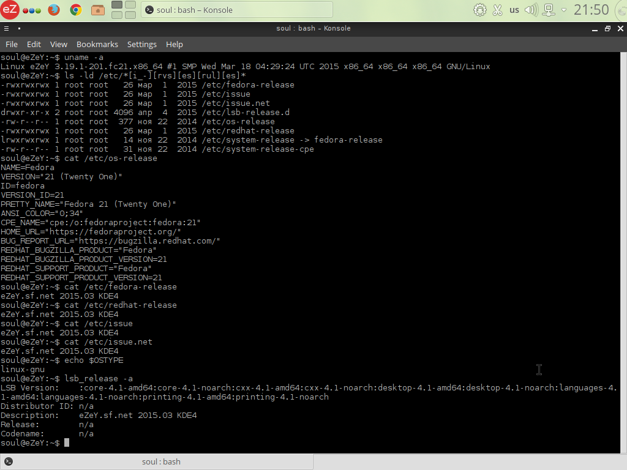Open the Bookmarks menu
This screenshot has height=470, width=627.
pyautogui.click(x=97, y=44)
